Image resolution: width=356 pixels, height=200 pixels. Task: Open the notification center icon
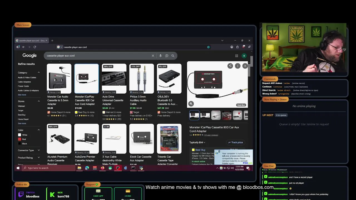(x=248, y=168)
